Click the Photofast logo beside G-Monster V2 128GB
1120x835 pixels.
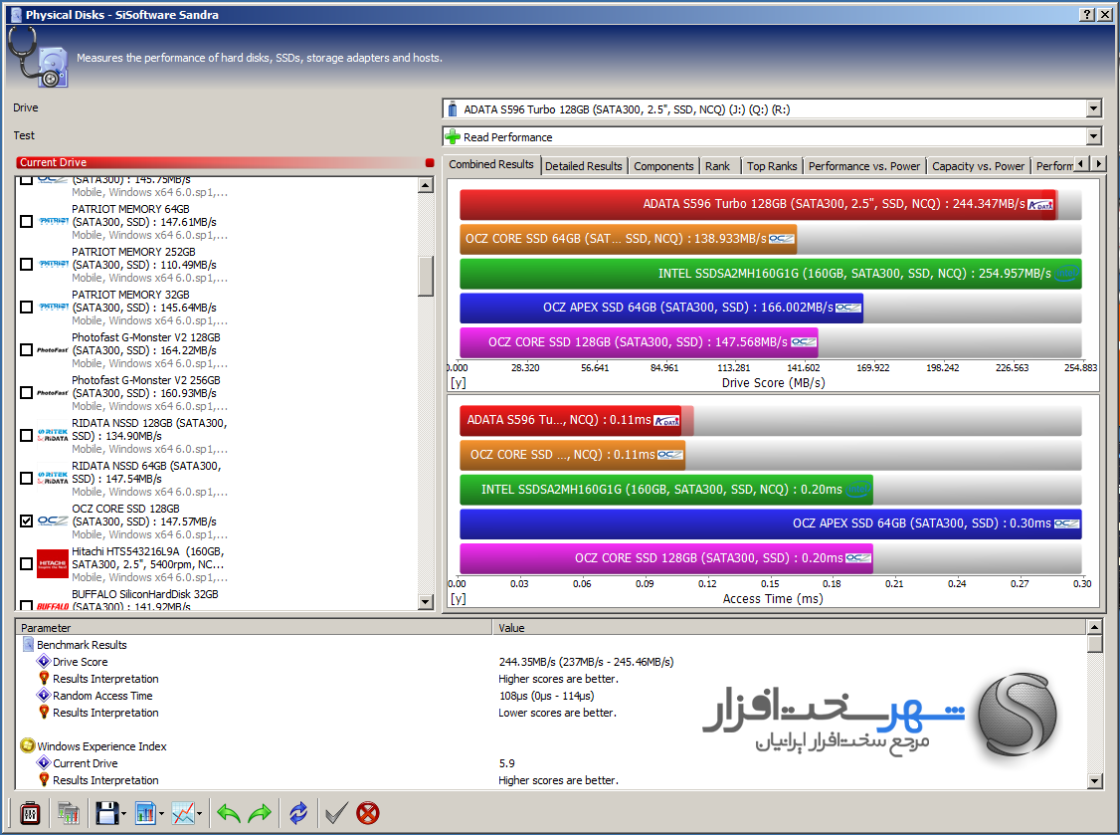pyautogui.click(x=52, y=350)
